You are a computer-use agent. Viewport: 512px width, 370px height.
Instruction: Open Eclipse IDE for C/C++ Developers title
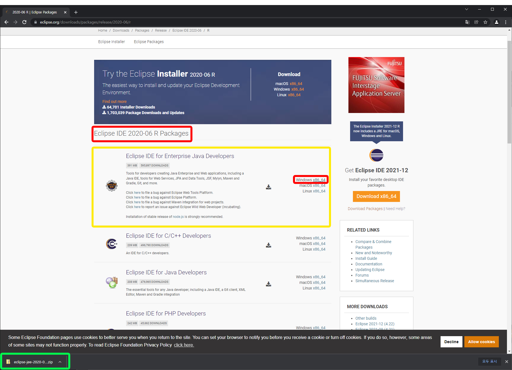168,236
